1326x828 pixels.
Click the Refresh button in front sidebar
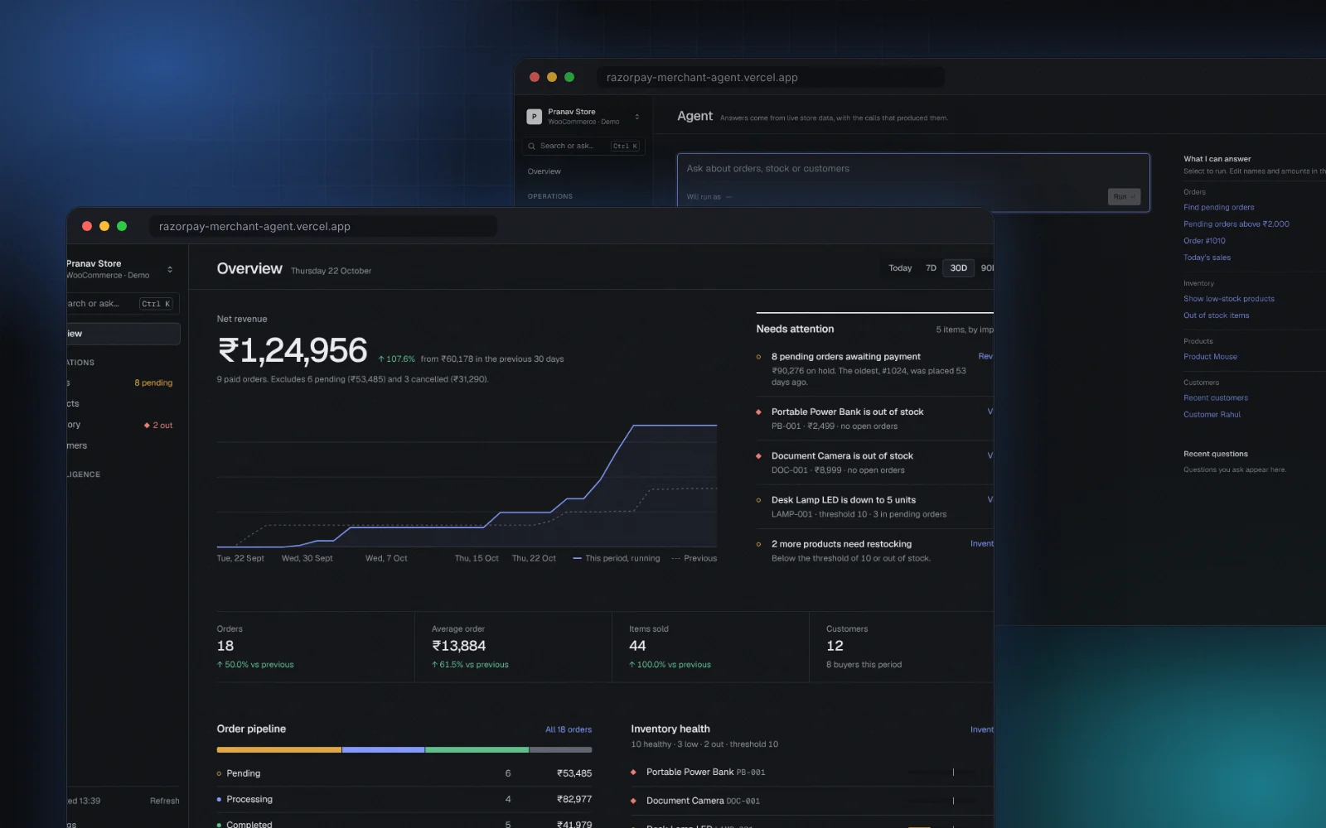[x=164, y=801]
